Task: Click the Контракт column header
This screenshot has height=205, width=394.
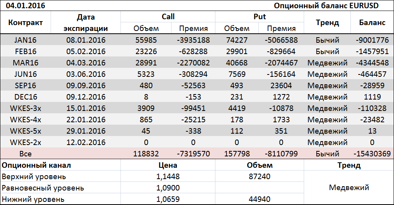Action: click(x=26, y=22)
